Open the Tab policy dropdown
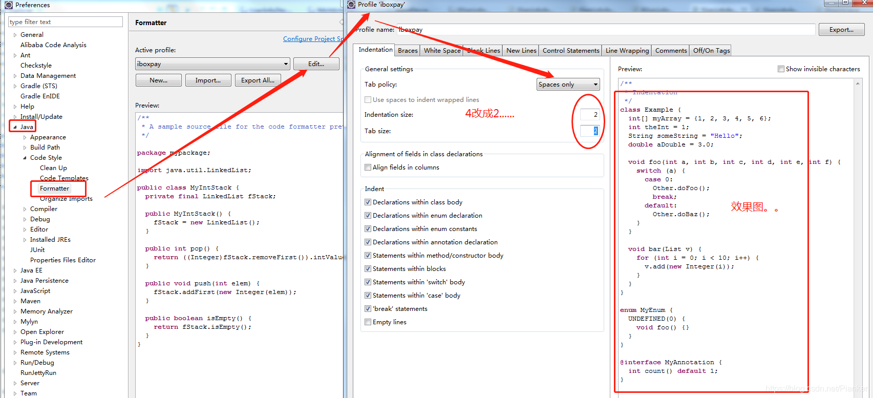This screenshot has height=398, width=873. tap(568, 85)
